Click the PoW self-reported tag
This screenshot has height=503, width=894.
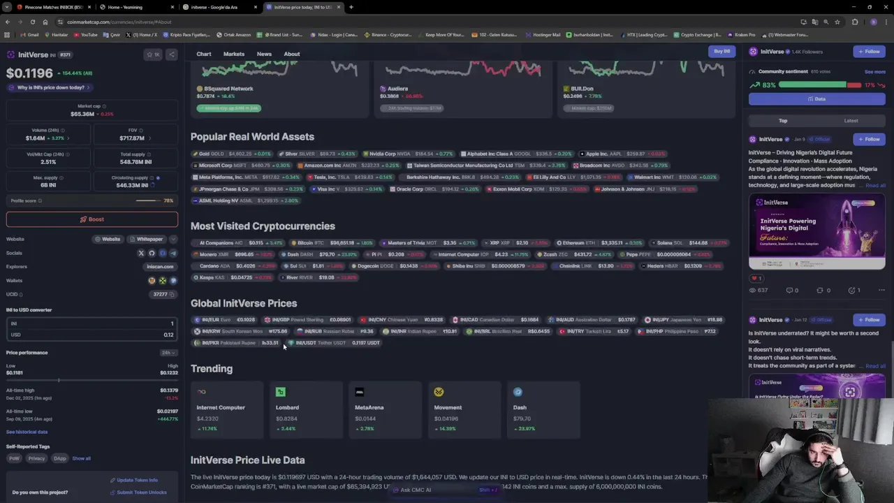[x=14, y=458]
